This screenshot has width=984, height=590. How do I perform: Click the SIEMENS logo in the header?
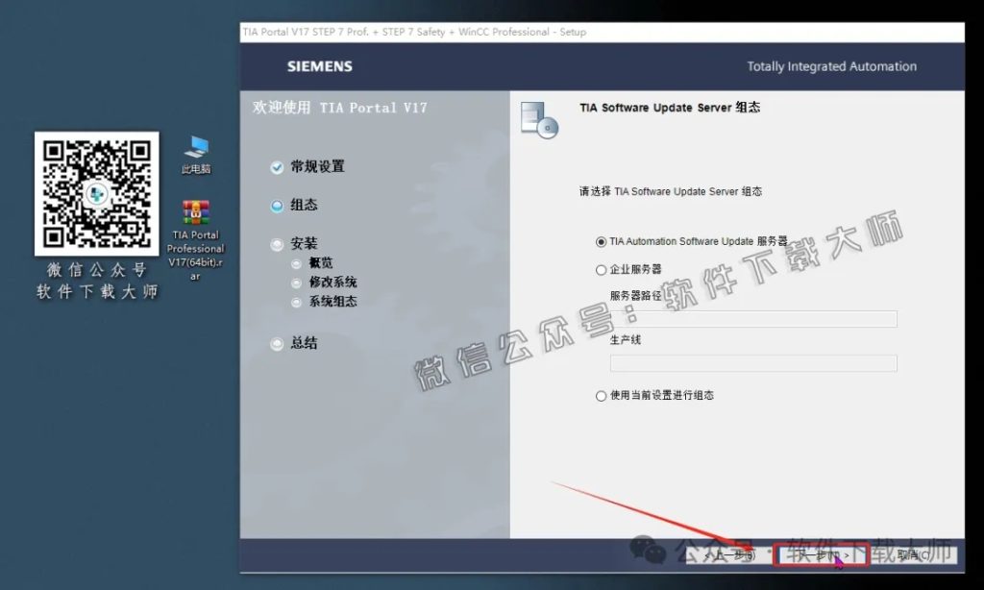coord(318,66)
